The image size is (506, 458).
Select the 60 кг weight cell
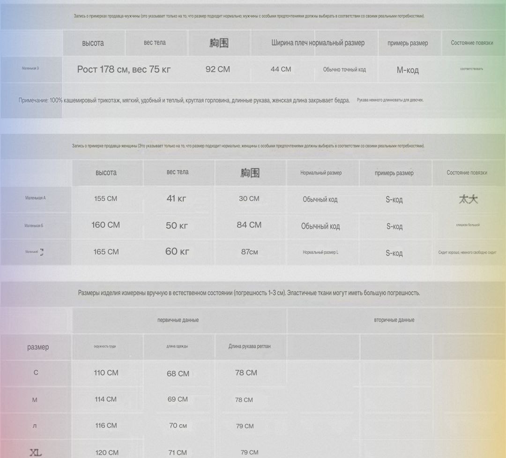(x=177, y=252)
